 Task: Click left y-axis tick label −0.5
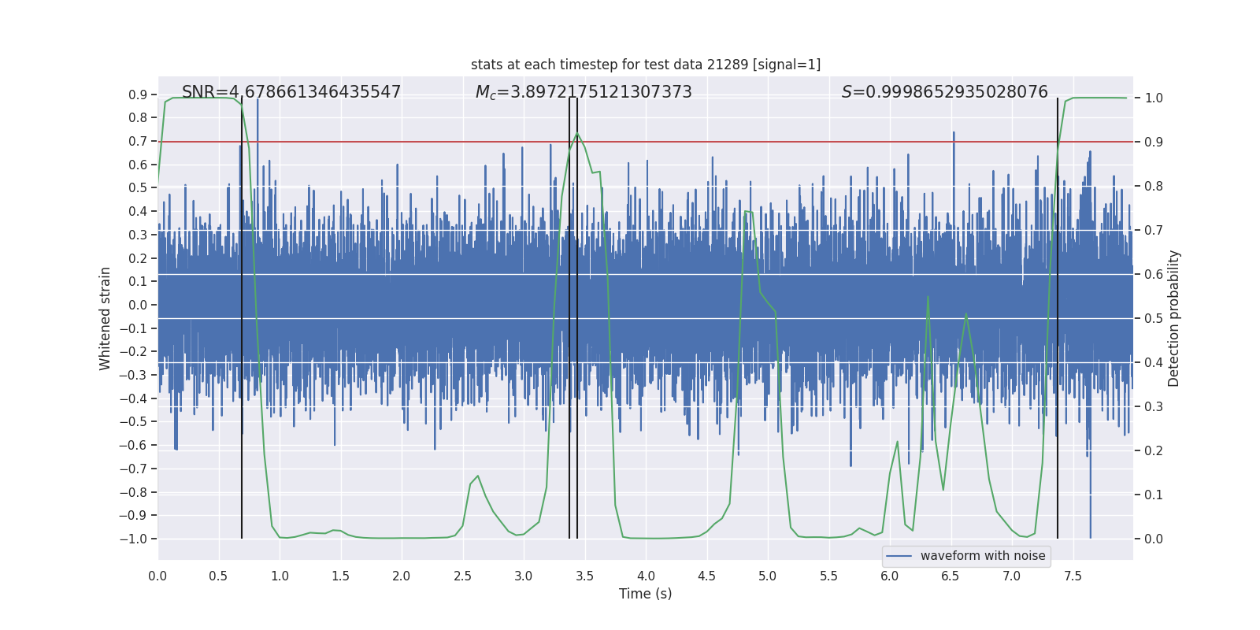(x=133, y=422)
